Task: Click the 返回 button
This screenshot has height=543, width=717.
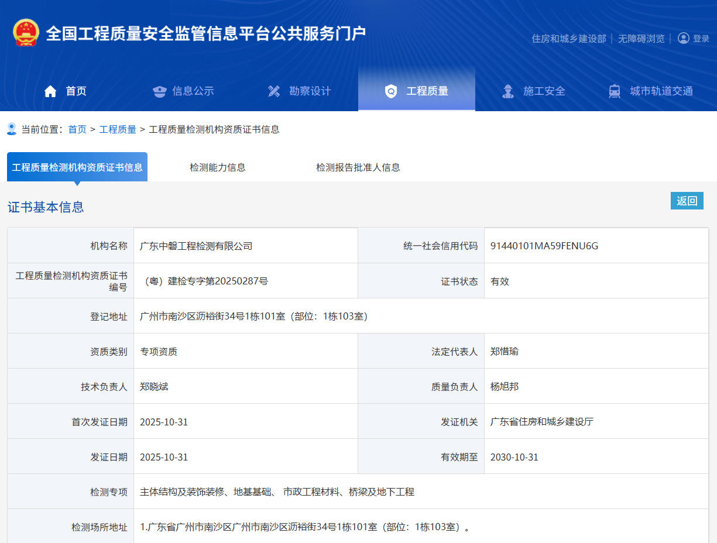Action: pyautogui.click(x=687, y=200)
